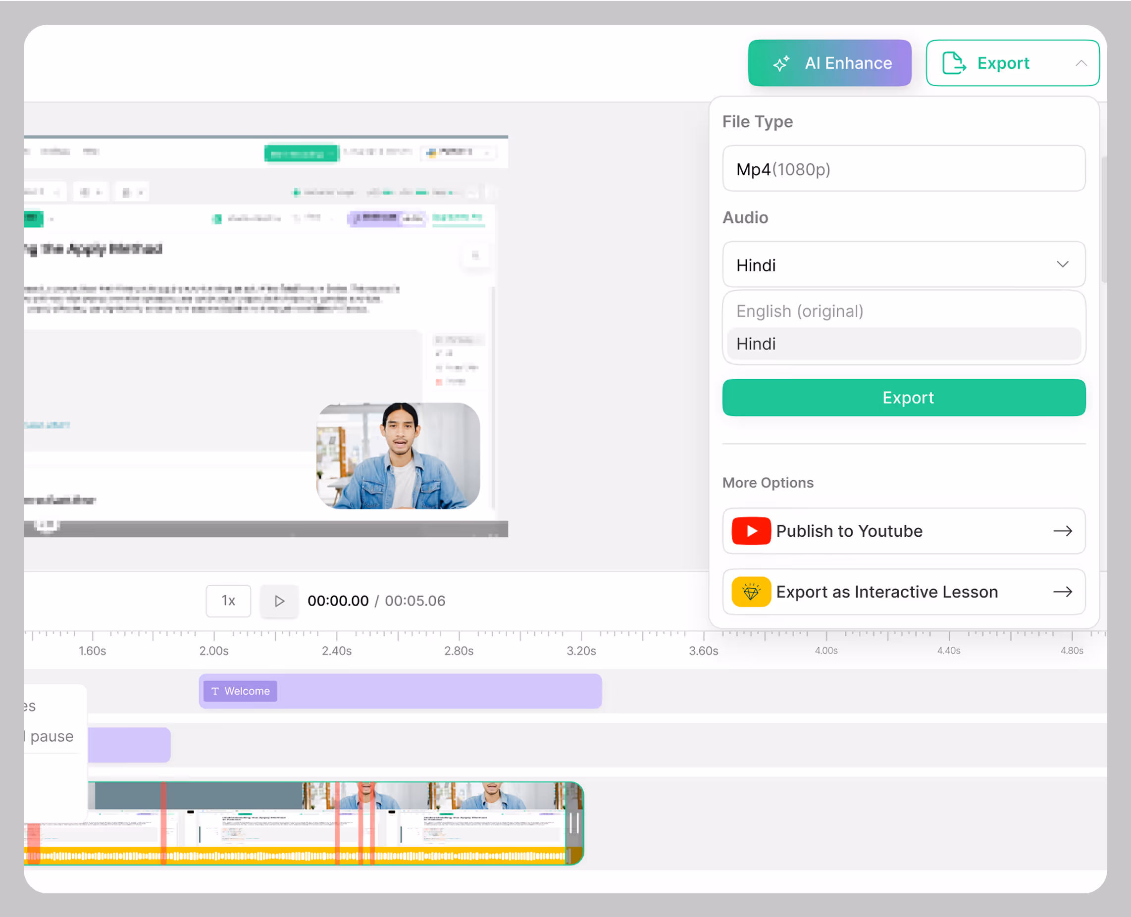The width and height of the screenshot is (1131, 917).
Task: Open the Mp4(1080p) file type field
Action: (x=903, y=169)
